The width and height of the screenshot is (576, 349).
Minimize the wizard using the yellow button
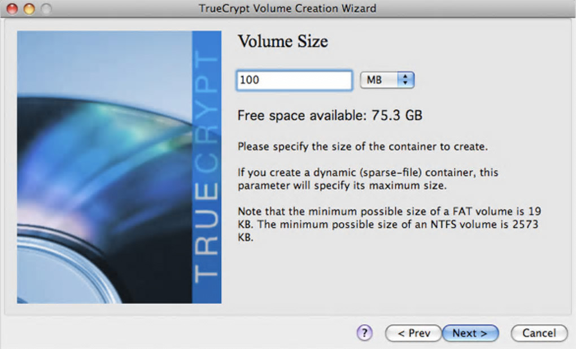29,8
